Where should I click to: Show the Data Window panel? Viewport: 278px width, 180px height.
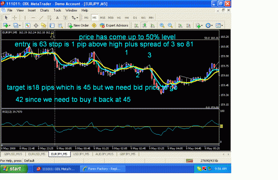tap(36, 25)
